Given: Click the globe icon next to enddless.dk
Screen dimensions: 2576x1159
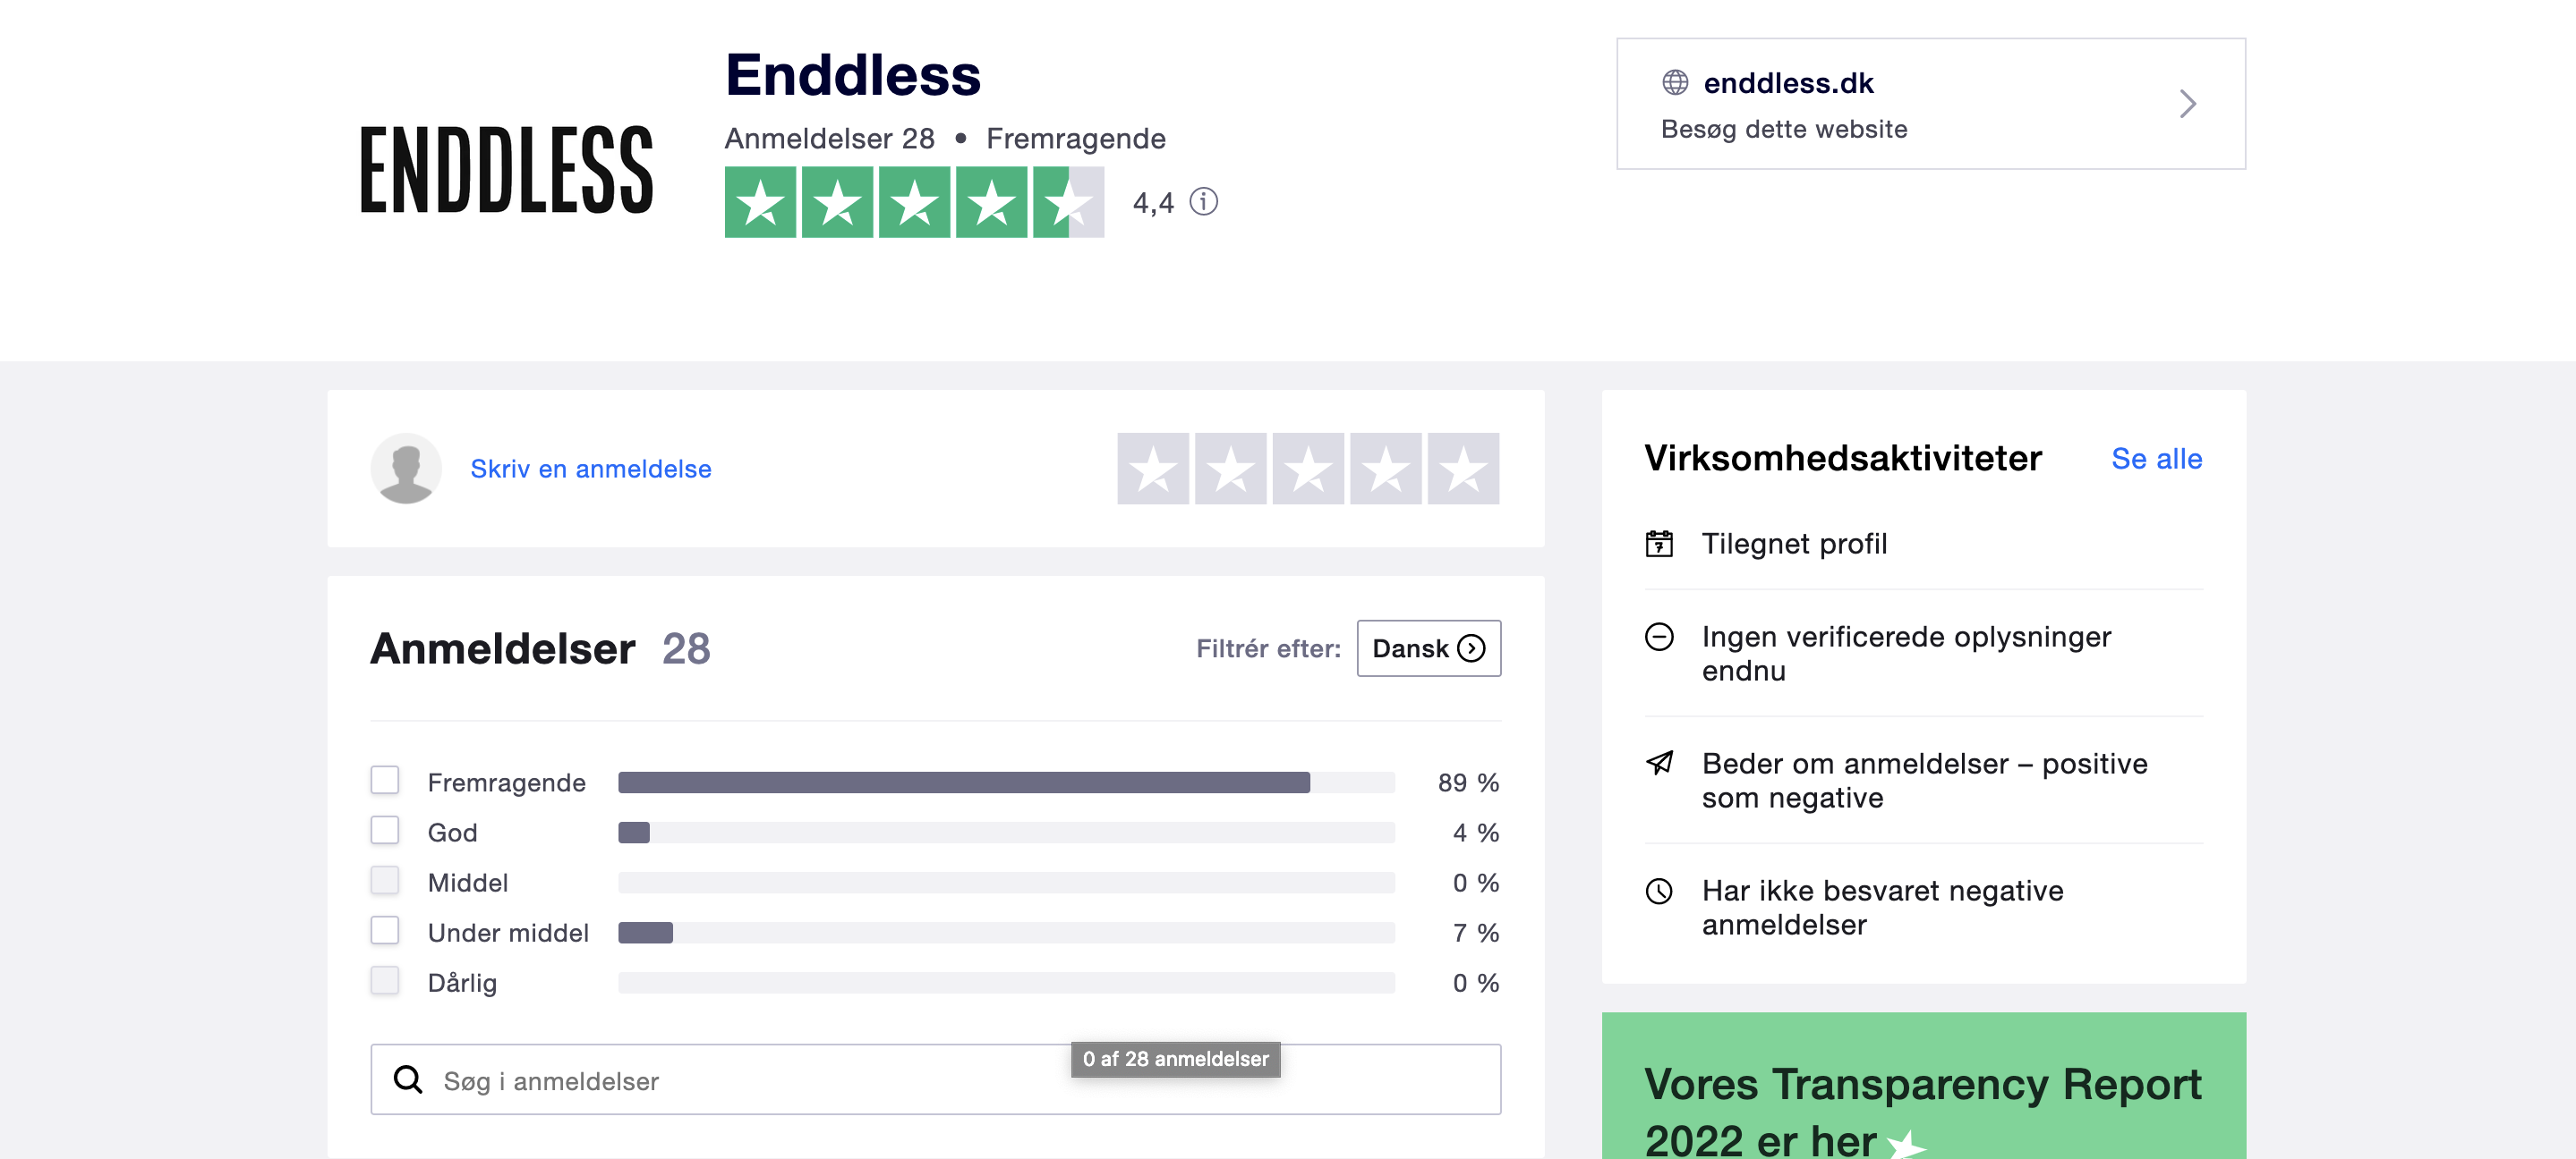Looking at the screenshot, I should tap(1675, 83).
